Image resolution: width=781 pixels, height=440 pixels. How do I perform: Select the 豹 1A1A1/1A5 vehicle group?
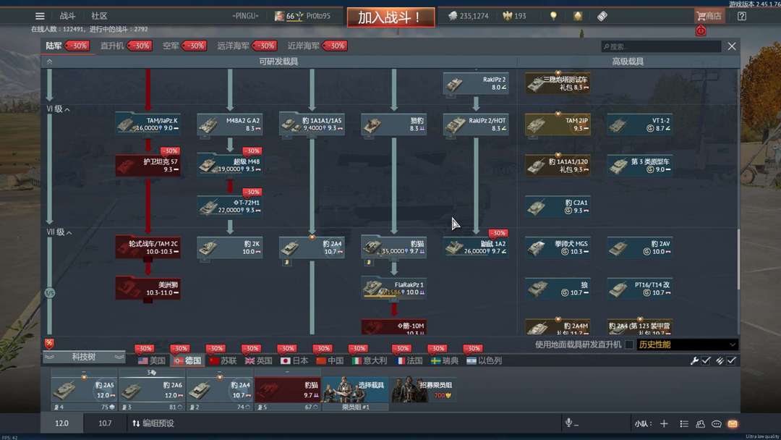coord(312,124)
